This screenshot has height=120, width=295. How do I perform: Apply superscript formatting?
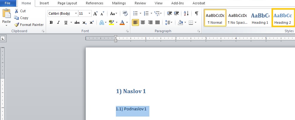coord(92,22)
